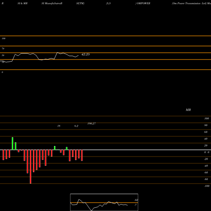Click the value label 18 above bars
Viewport: 211px width, 211px height.
(59, 126)
